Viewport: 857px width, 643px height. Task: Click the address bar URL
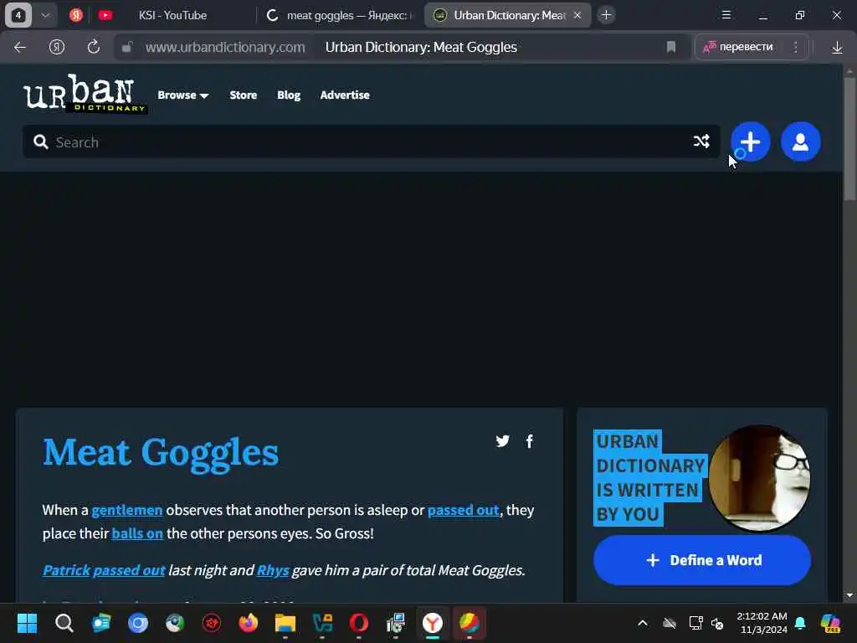coord(225,48)
